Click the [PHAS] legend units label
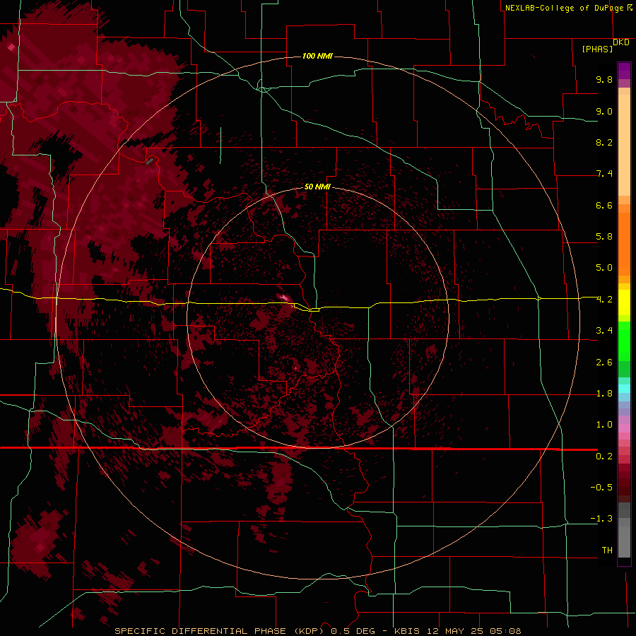This screenshot has height=636, width=636. (x=597, y=49)
